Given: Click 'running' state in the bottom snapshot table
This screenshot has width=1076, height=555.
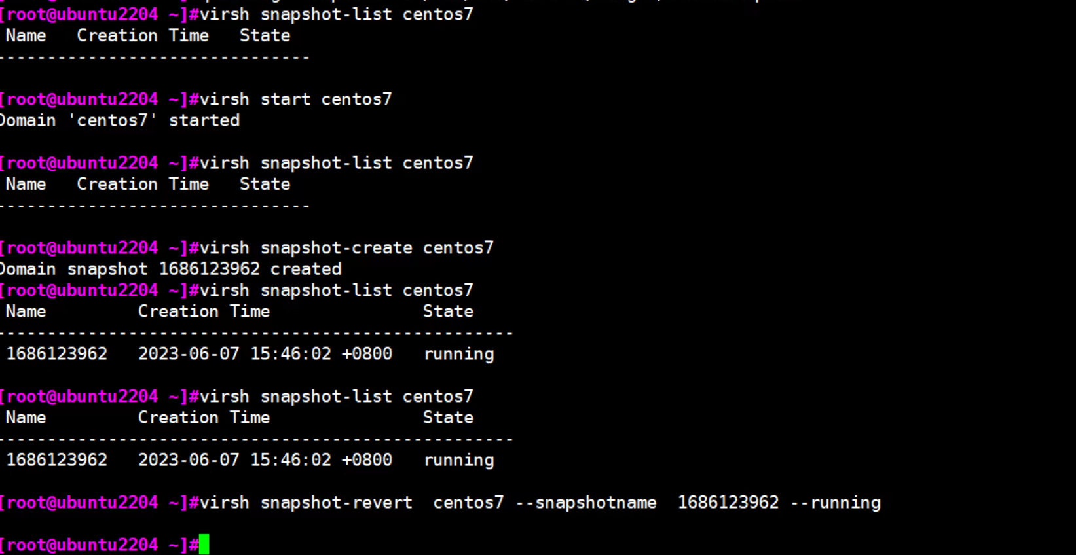Looking at the screenshot, I should pos(459,460).
